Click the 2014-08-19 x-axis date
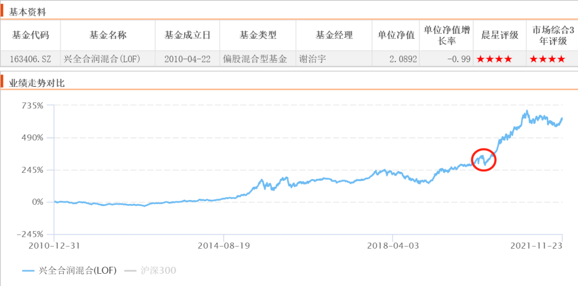Viewport: 578px width, 286px height. click(223, 245)
